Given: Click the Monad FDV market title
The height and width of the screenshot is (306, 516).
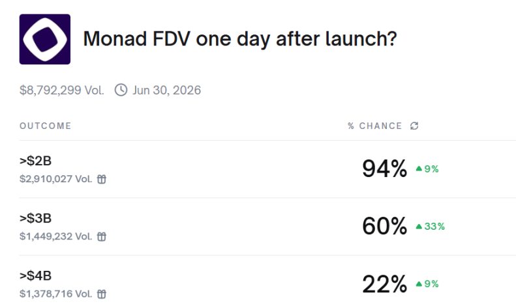Looking at the screenshot, I should point(240,39).
